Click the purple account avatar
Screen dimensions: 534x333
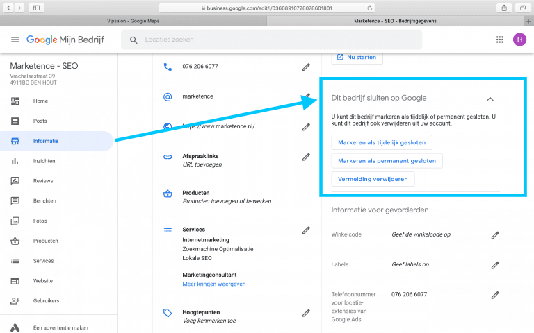pos(519,40)
